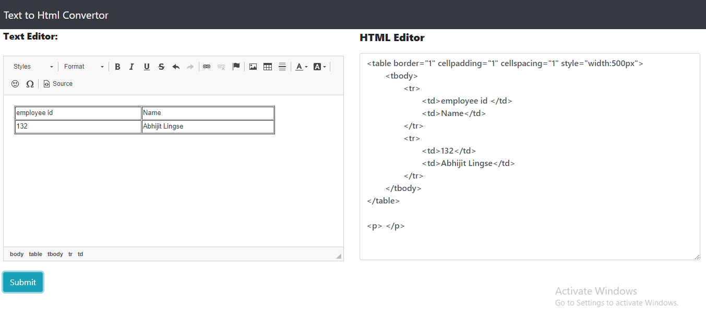Insert a link with the chain icon
Screen dimensions: 706x319
(x=207, y=67)
